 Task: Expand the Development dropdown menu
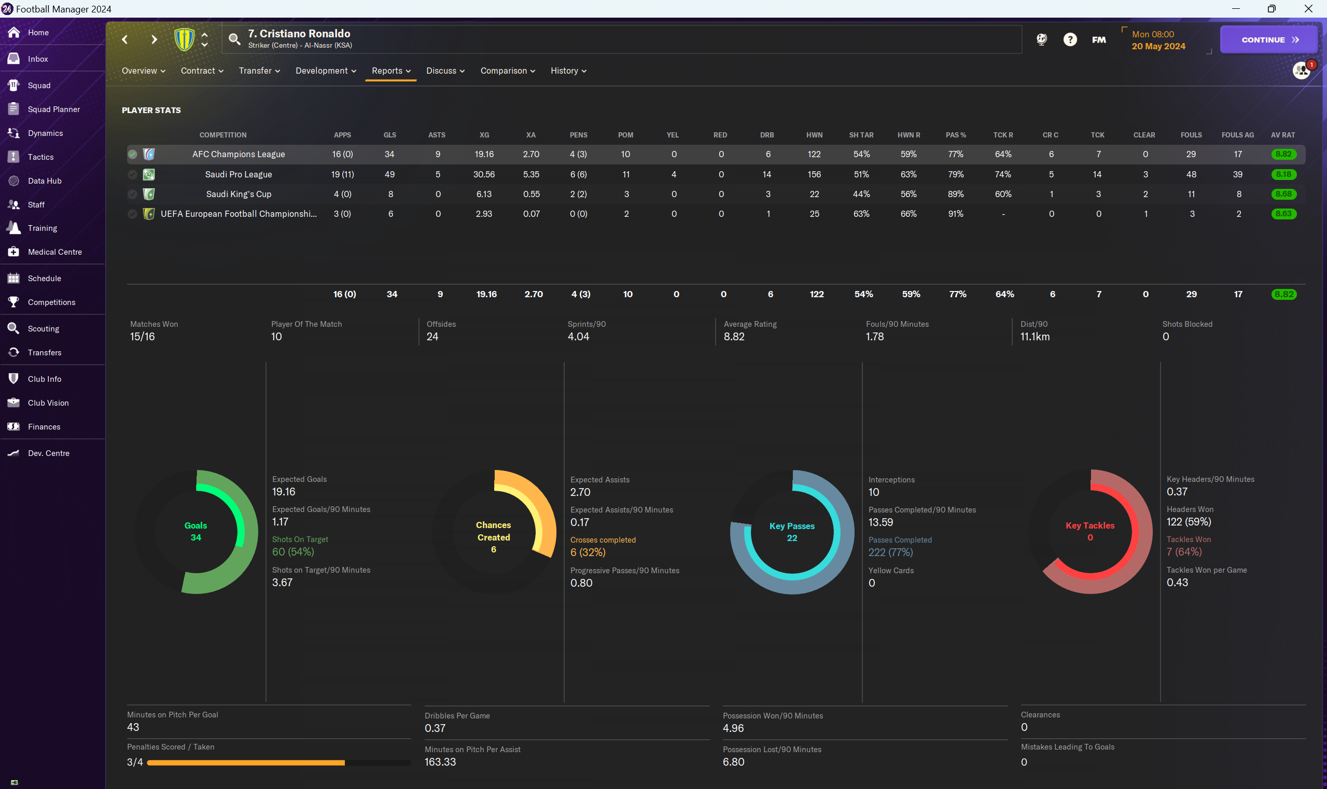pos(326,71)
